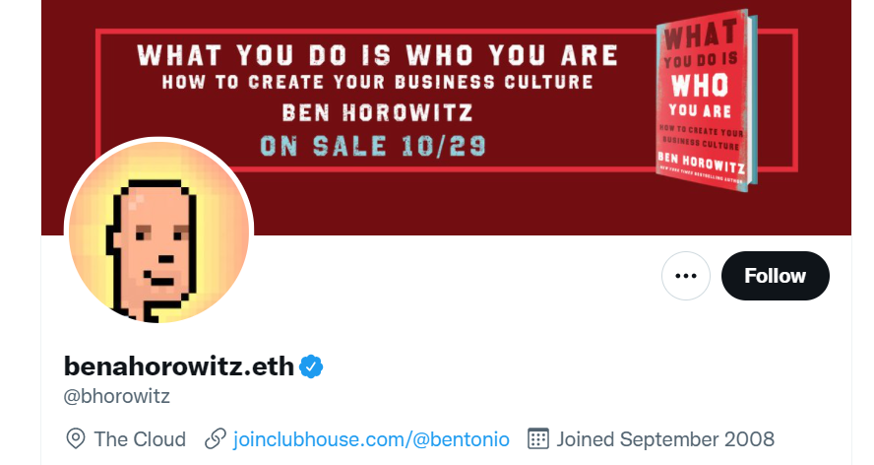The image size is (874, 465).
Task: Open the joinclubhouse.com/@bentonio link
Action: point(371,438)
